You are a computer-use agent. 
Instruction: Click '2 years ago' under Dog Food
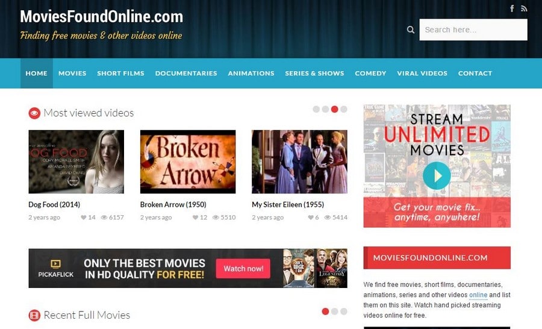pos(44,218)
